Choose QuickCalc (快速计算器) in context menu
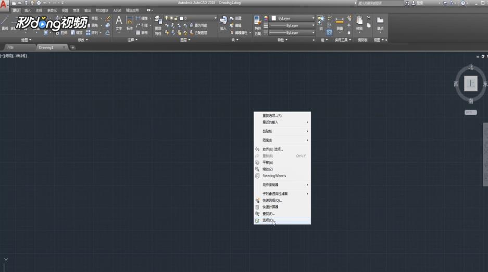The width and height of the screenshot is (488, 272). (282, 207)
